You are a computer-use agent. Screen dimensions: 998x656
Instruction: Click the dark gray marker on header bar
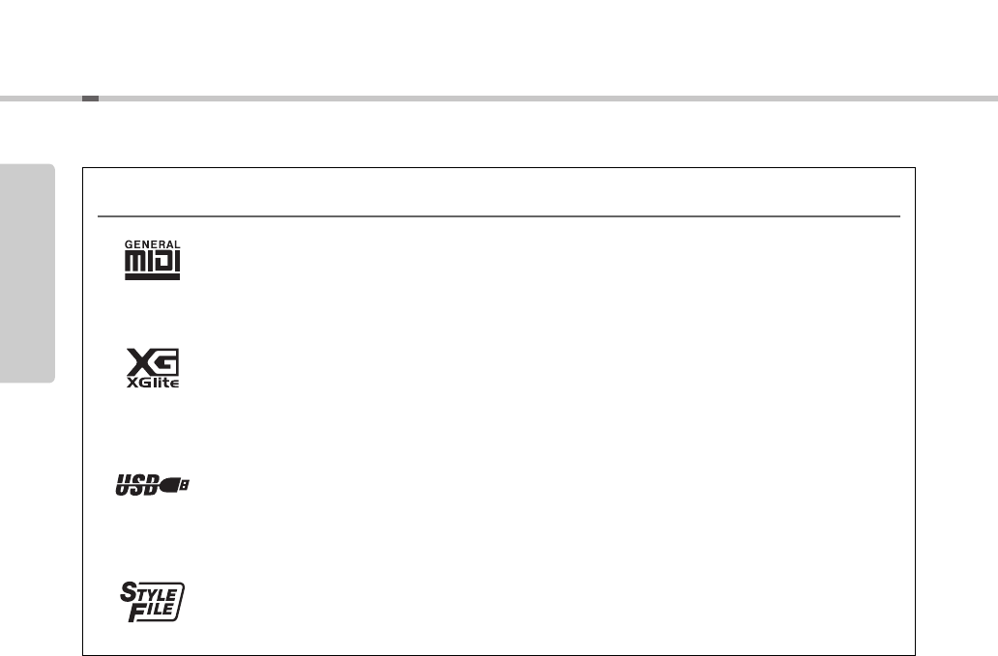pyautogui.click(x=90, y=99)
